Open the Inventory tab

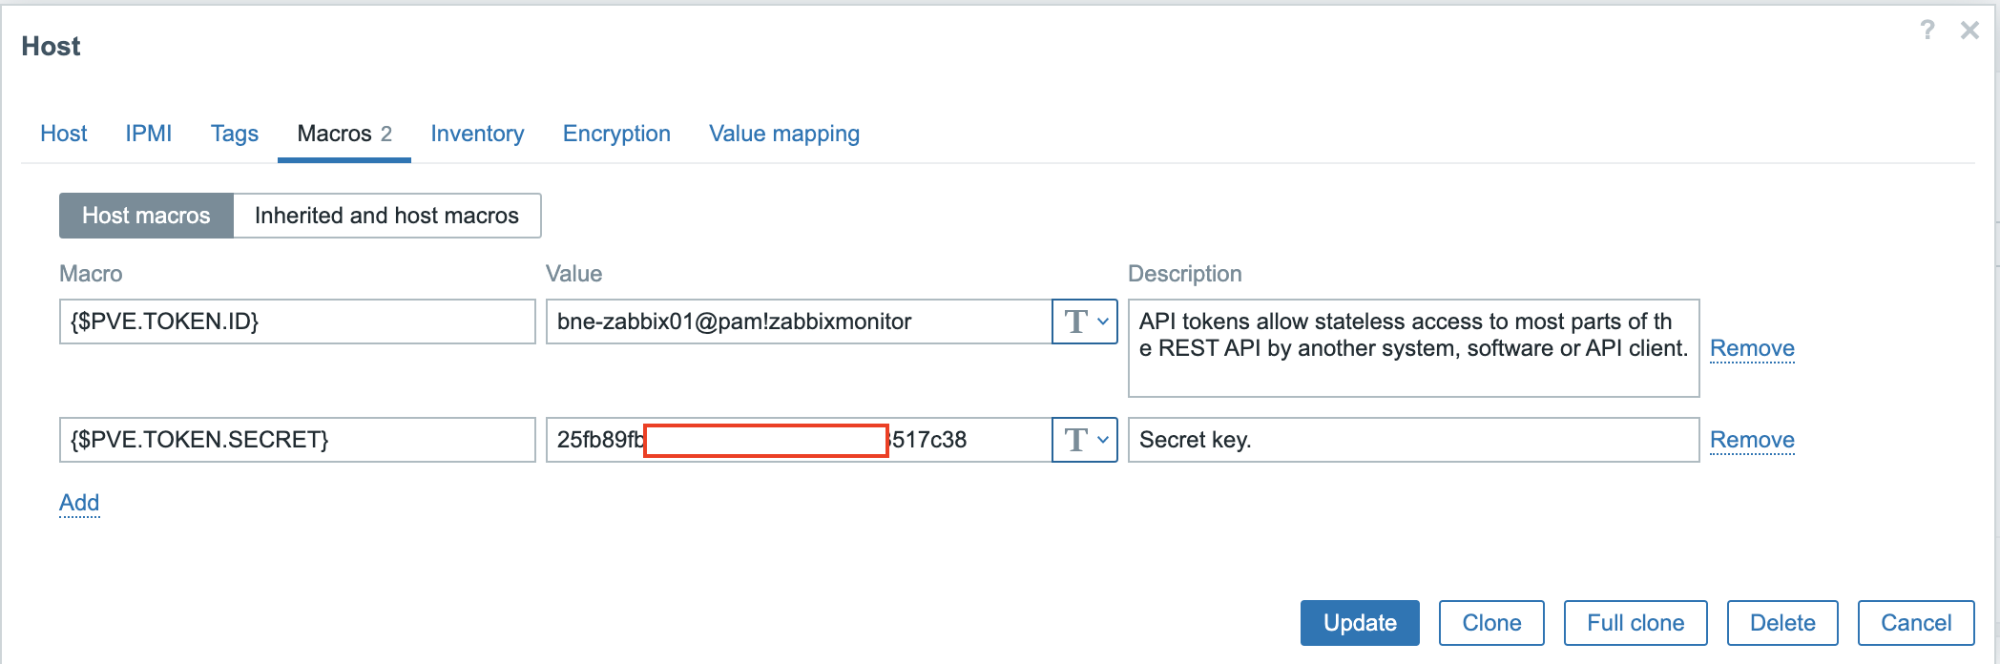pos(477,134)
